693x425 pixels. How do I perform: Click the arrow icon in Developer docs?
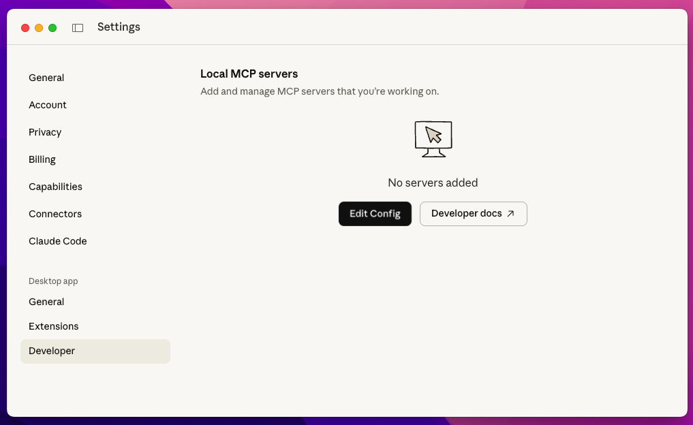pos(510,214)
